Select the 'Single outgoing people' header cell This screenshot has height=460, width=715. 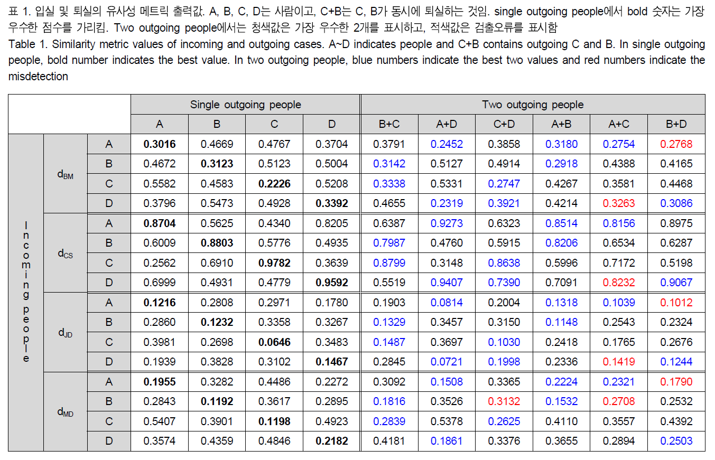[245, 105]
